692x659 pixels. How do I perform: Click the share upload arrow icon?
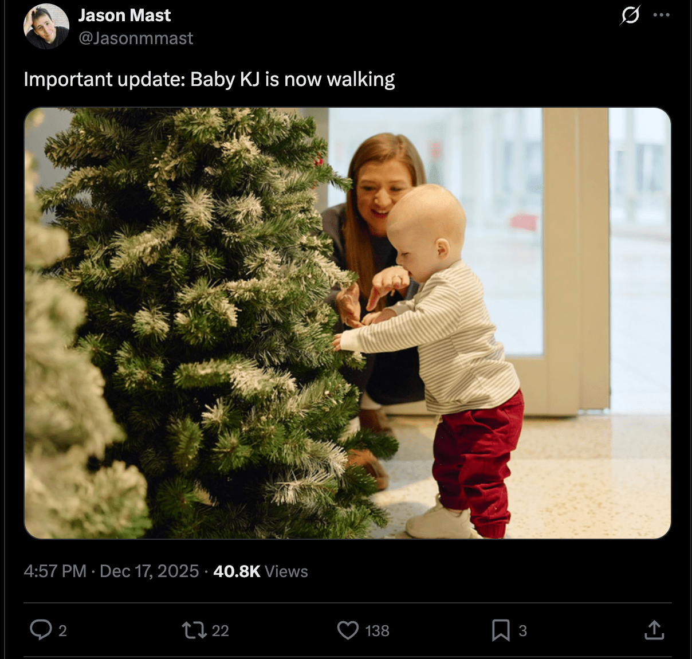click(654, 630)
